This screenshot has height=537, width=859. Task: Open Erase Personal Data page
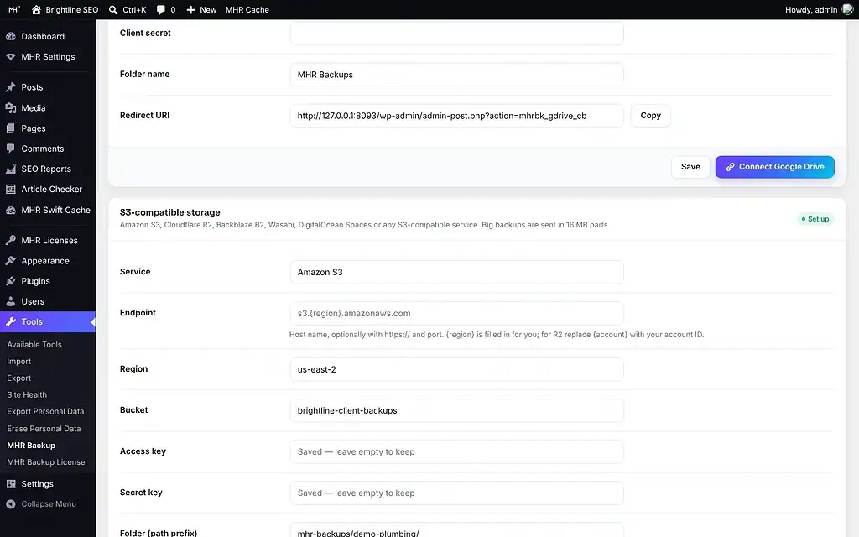pos(44,429)
